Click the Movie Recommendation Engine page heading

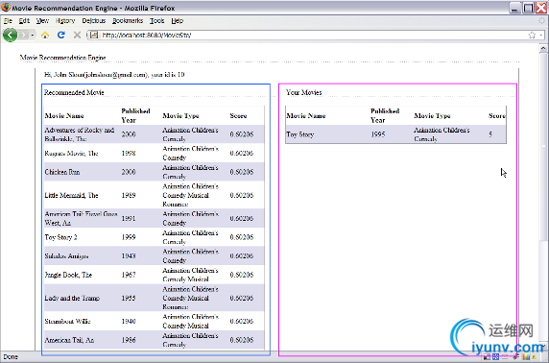[x=62, y=58]
